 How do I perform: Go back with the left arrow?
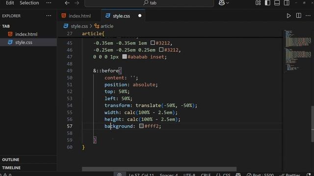[x=67, y=3]
